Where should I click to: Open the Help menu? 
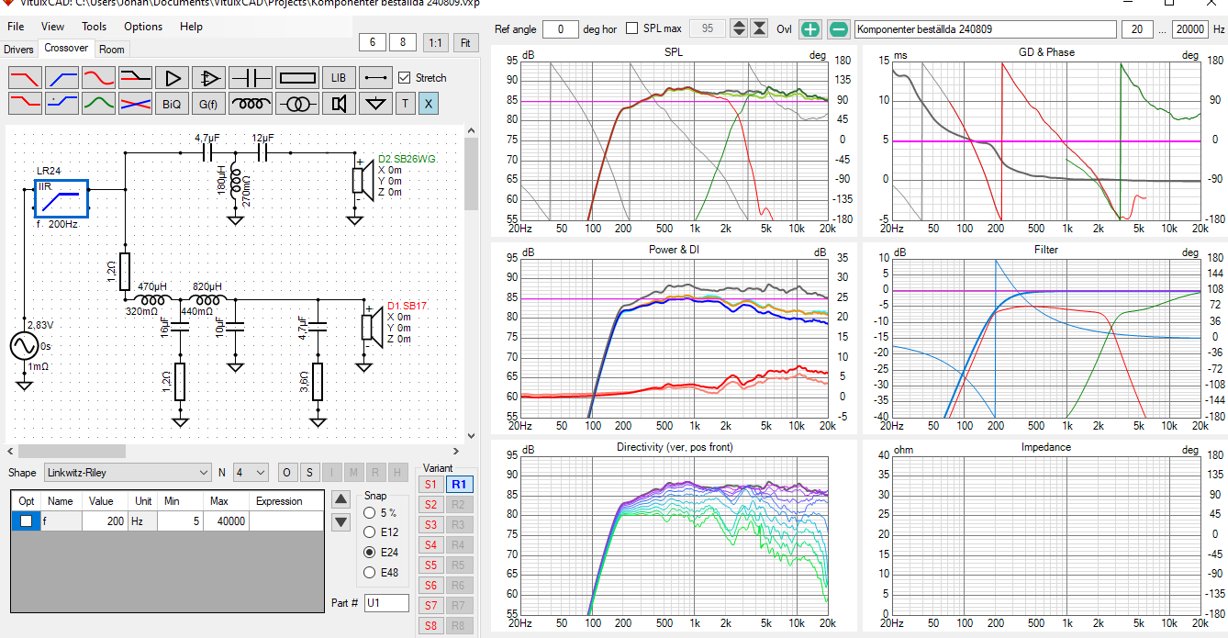191,27
